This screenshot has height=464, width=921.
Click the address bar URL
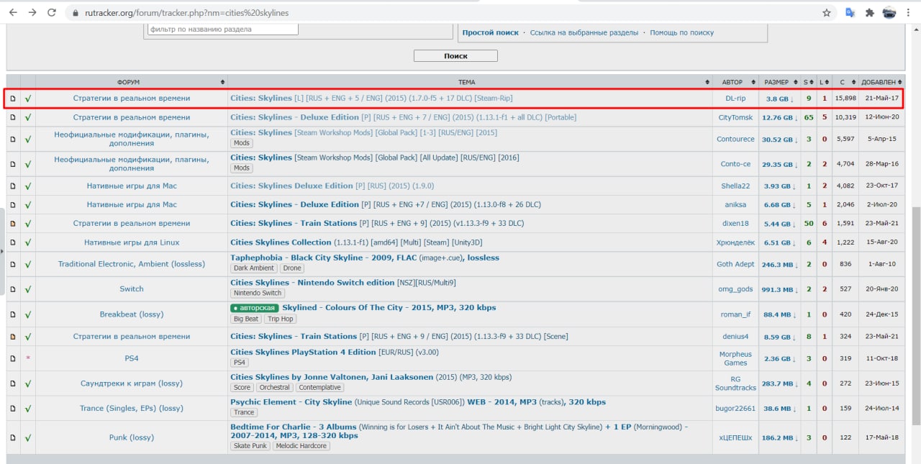(x=187, y=13)
